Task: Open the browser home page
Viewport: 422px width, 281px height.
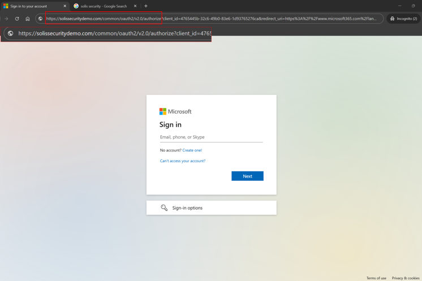Action: coord(28,19)
